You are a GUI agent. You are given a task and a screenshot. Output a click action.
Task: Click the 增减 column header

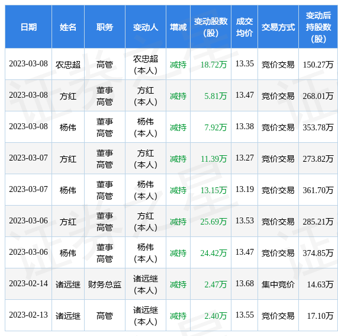(x=178, y=27)
